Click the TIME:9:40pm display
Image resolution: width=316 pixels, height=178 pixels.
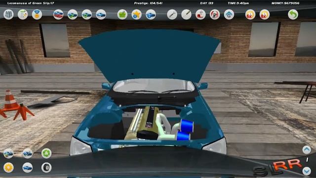pyautogui.click(x=238, y=3)
